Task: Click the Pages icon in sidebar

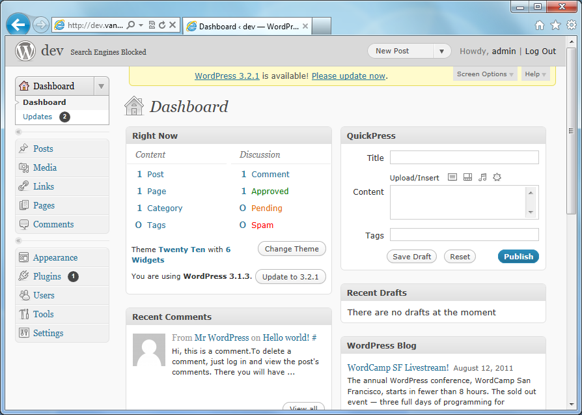Action: [x=23, y=205]
